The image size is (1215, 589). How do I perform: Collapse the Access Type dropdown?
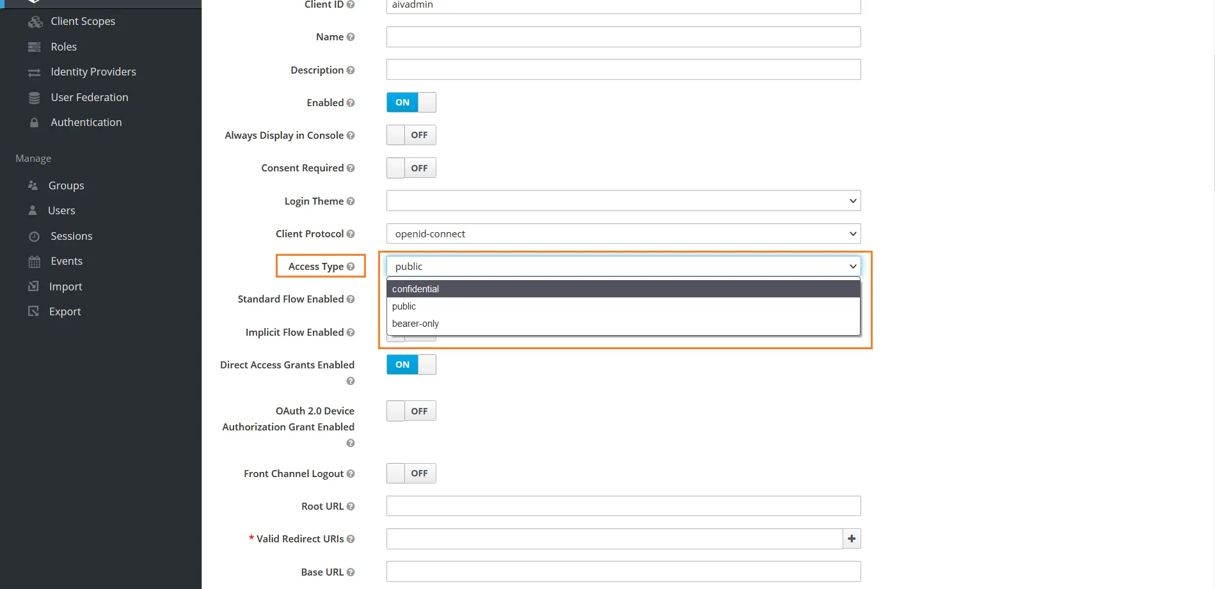click(624, 266)
